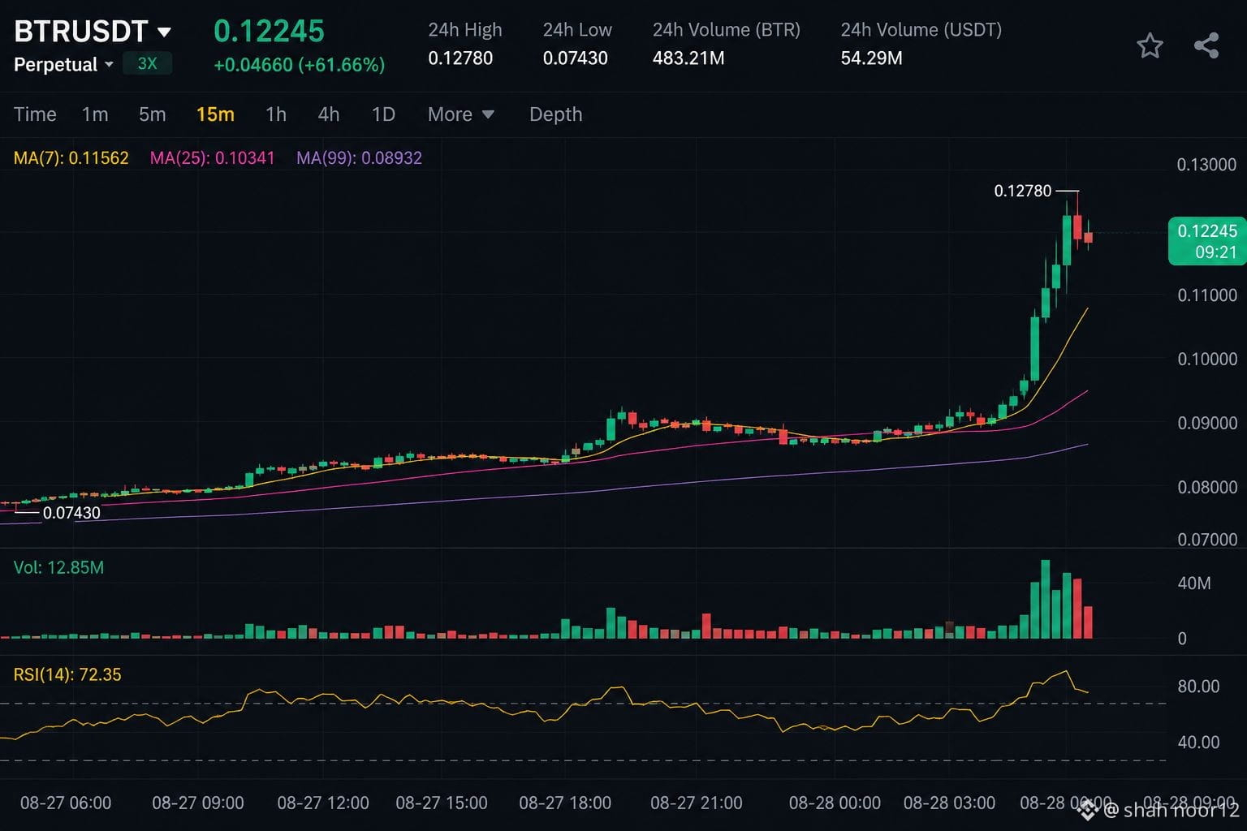Image resolution: width=1247 pixels, height=831 pixels.
Task: Click the share icon
Action: tap(1206, 45)
